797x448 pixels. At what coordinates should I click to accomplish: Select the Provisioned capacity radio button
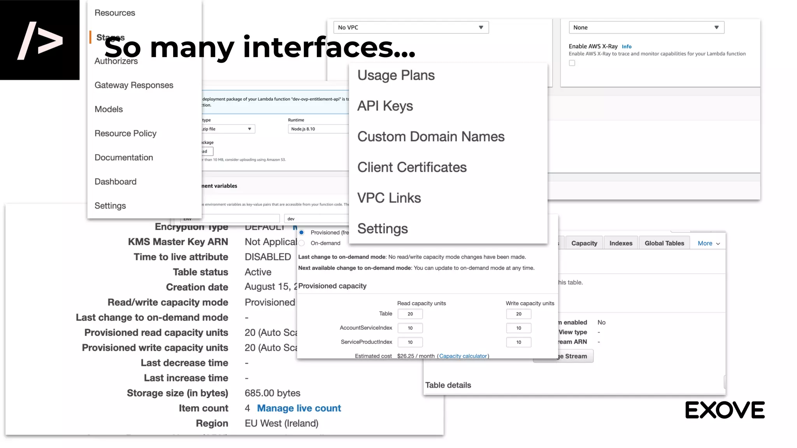pos(302,233)
